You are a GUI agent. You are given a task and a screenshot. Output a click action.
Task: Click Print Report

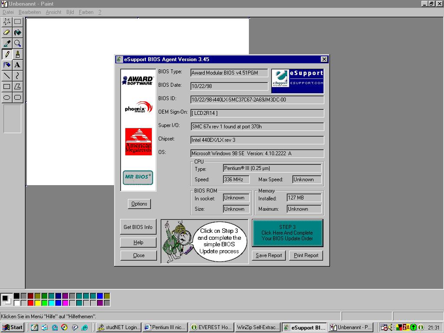click(x=306, y=255)
